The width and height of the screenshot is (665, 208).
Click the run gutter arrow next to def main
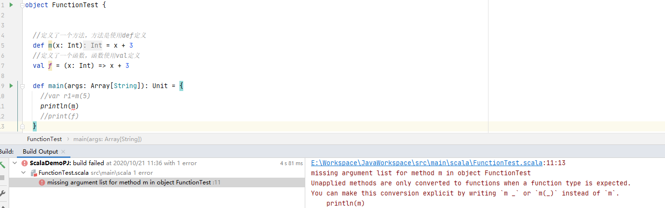point(11,86)
